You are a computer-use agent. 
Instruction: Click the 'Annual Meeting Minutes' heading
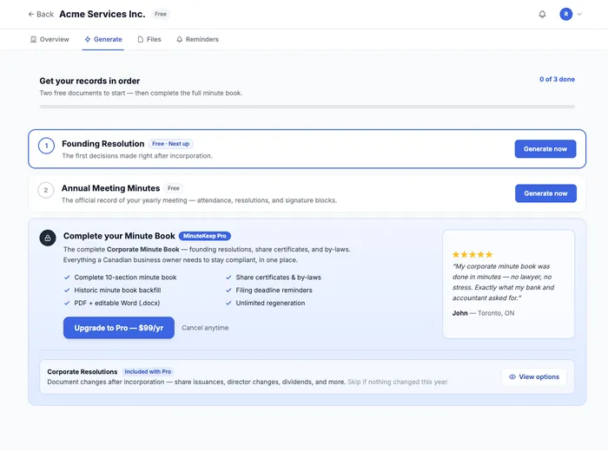[110, 188]
